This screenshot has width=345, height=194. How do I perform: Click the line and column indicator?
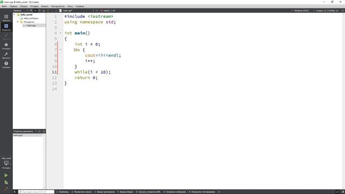click(327, 11)
